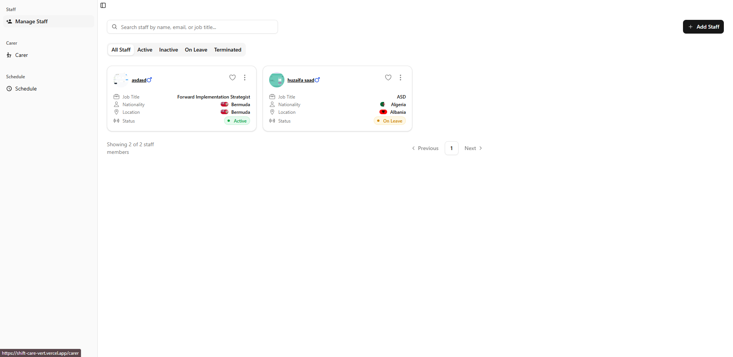Open Carer in the sidebar

pos(21,55)
